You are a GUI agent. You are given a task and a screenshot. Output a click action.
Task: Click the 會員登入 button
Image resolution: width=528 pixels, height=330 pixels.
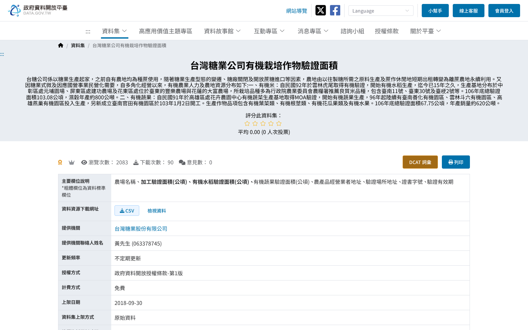504,11
